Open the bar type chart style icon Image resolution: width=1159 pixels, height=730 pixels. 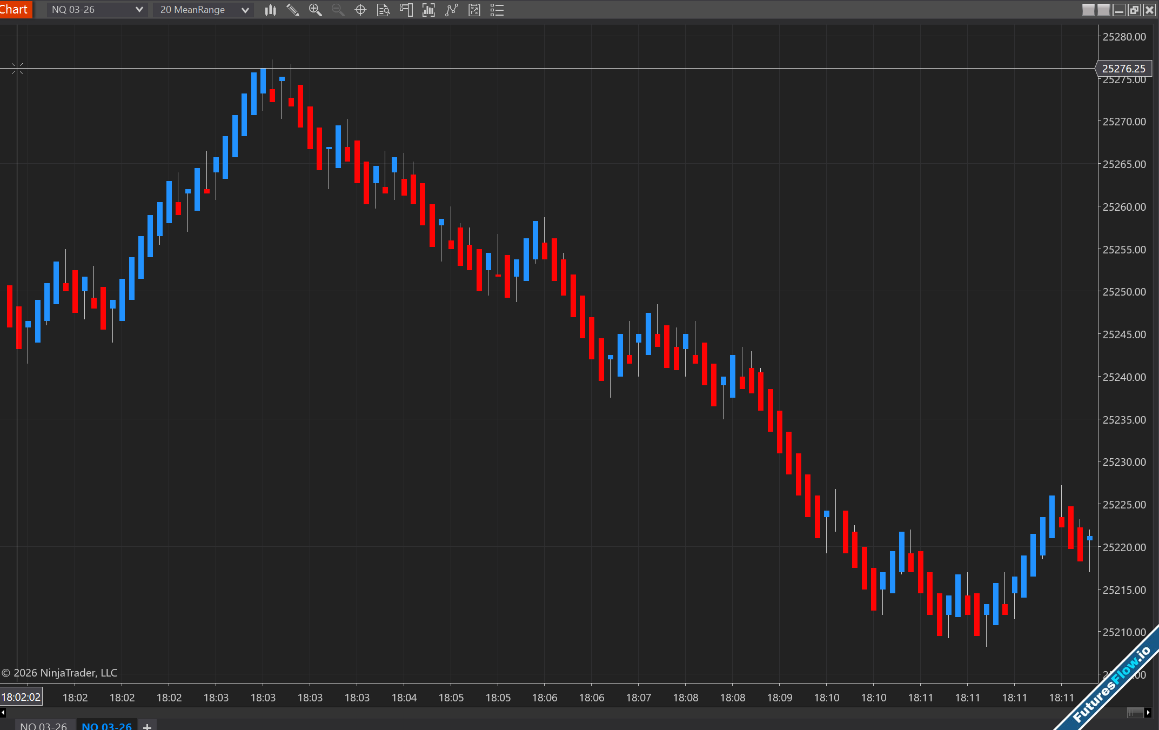click(271, 10)
